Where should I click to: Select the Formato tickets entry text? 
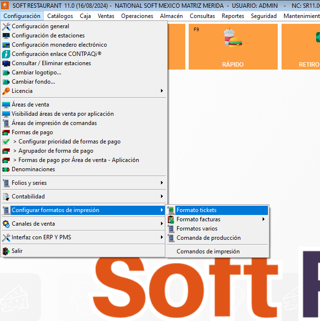[196, 210]
